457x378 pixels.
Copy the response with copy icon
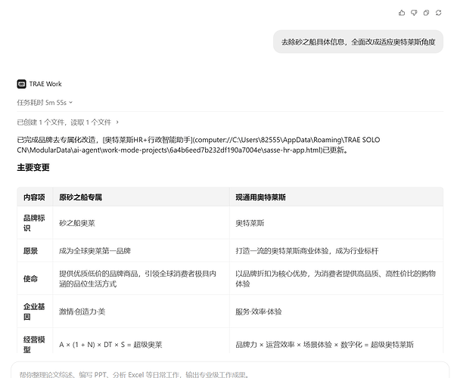pos(426,13)
